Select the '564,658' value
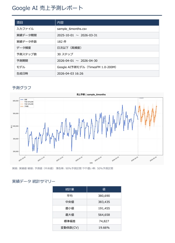Image resolution: width=175 pixels, height=243 pixels. coord(104,215)
